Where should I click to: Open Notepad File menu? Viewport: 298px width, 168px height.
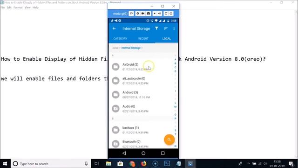(3, 7)
